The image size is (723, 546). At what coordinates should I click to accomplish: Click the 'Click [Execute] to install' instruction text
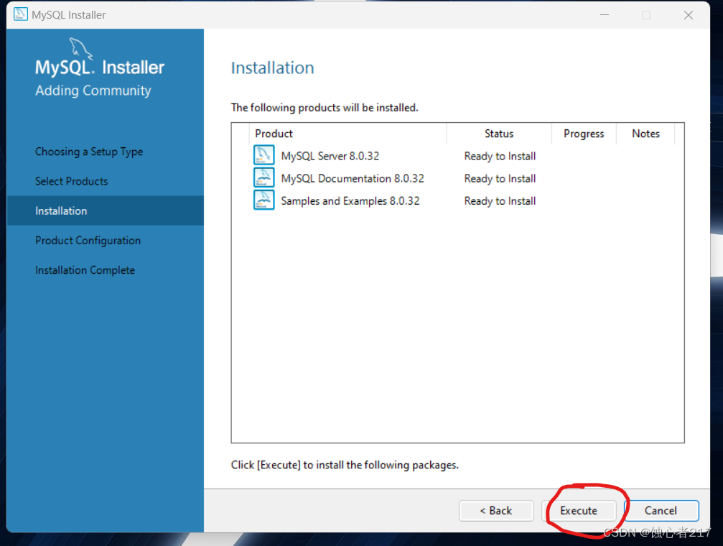click(345, 465)
